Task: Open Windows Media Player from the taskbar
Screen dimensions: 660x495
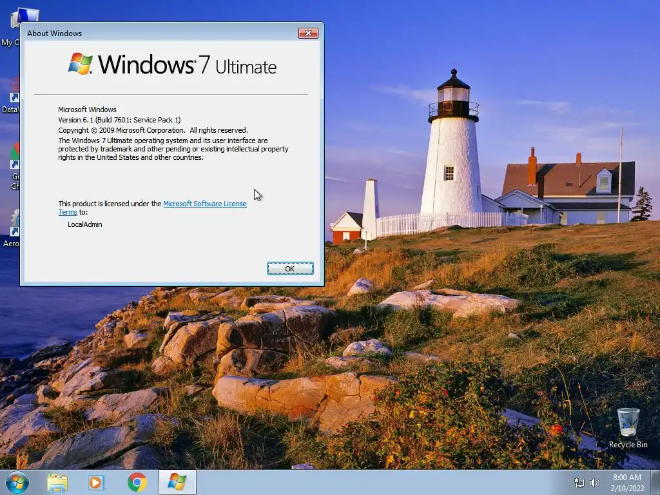Action: [97, 482]
